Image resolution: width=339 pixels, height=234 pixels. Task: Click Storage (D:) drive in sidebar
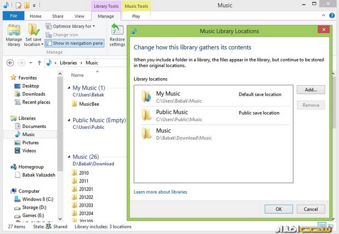click(34, 207)
